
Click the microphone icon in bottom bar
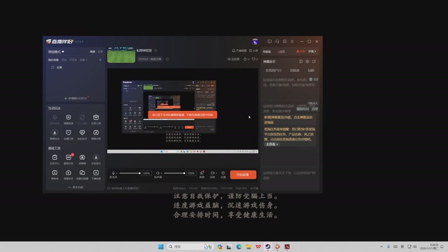113,173
